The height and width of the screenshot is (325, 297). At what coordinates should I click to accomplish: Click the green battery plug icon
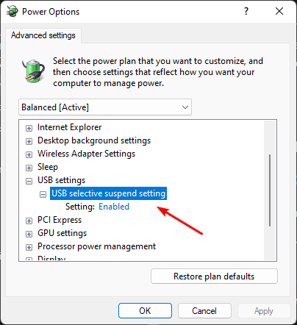tap(33, 71)
